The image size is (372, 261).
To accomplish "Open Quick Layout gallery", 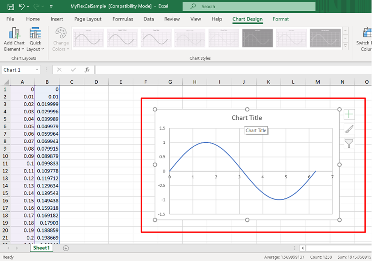I will [x=35, y=39].
